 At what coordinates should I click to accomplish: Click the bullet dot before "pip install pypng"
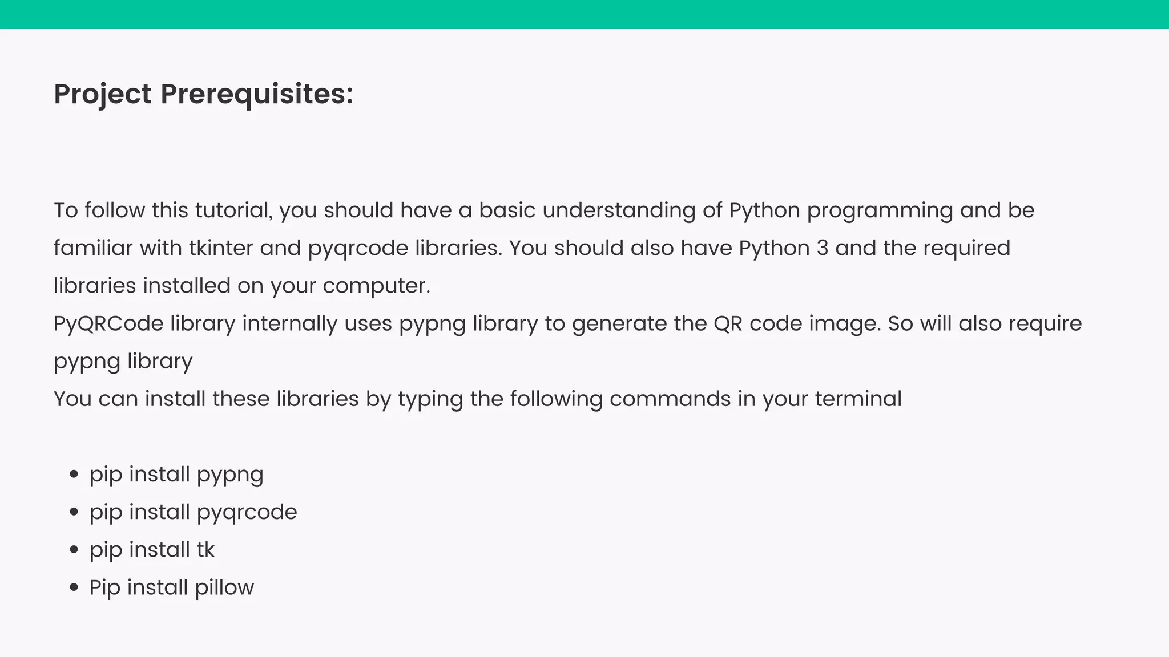(73, 474)
